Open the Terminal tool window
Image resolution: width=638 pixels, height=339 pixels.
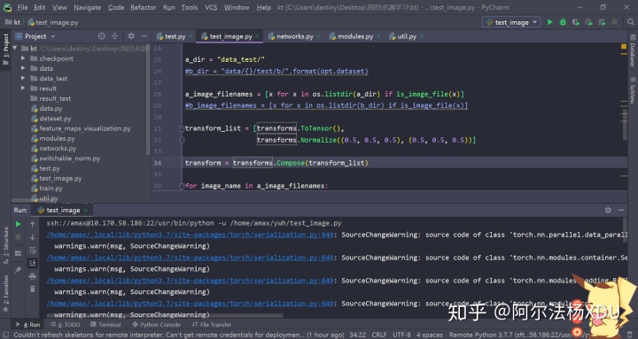(105, 324)
